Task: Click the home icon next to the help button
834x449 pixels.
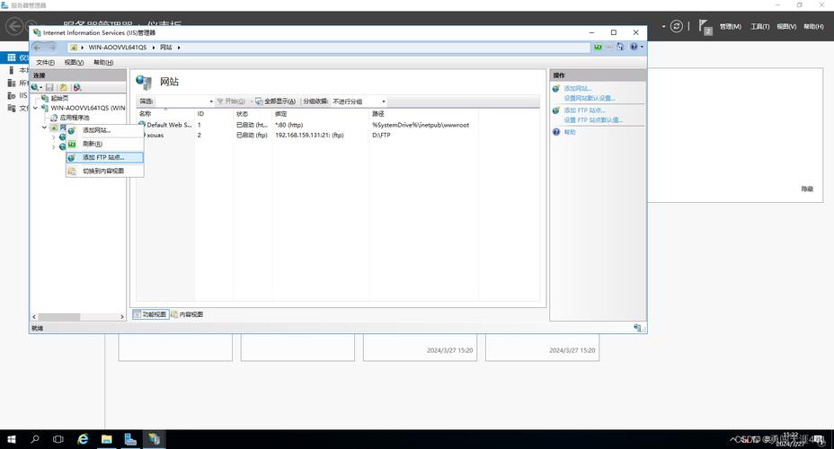Action: point(620,47)
